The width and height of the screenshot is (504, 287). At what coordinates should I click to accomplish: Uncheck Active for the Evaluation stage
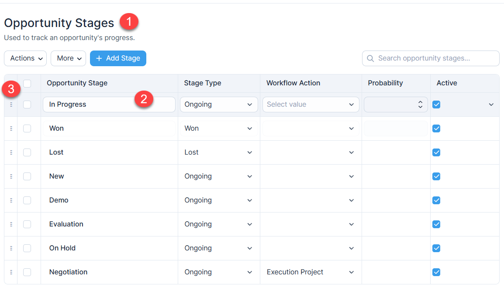coord(436,224)
